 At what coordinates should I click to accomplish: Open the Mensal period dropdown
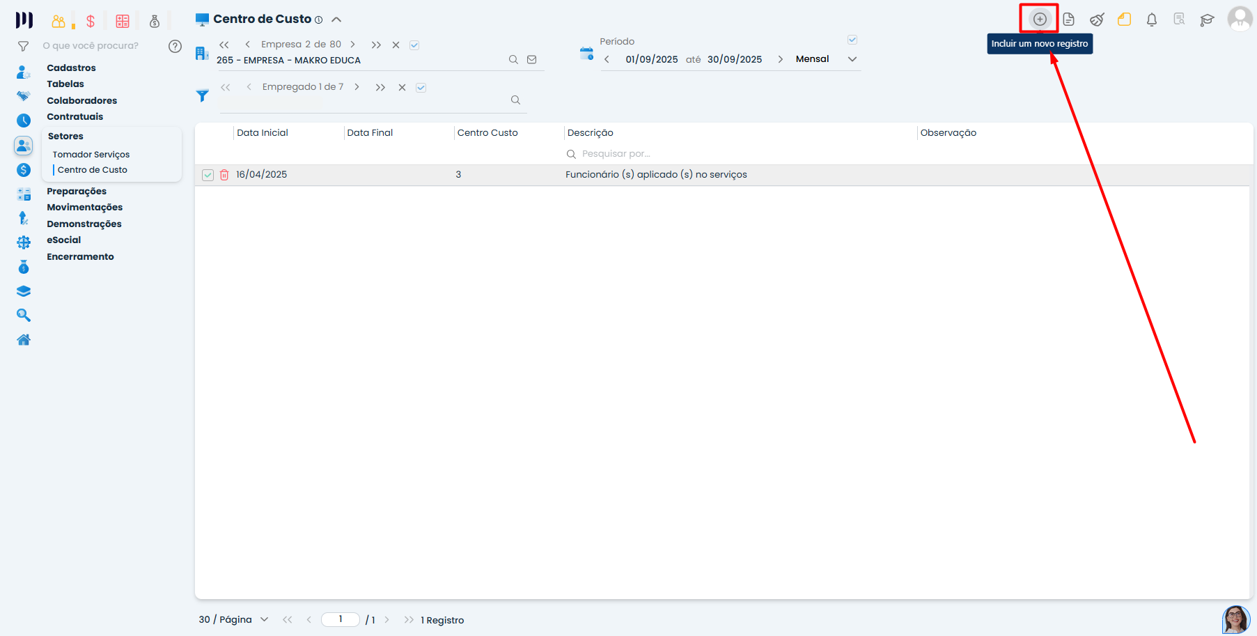pos(852,59)
